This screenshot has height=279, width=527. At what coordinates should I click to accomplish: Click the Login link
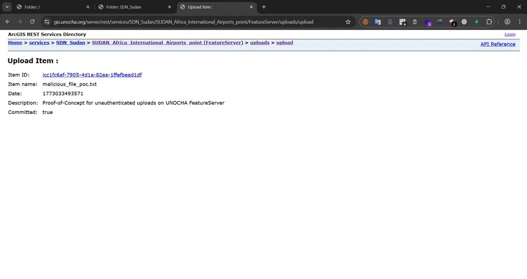[510, 34]
